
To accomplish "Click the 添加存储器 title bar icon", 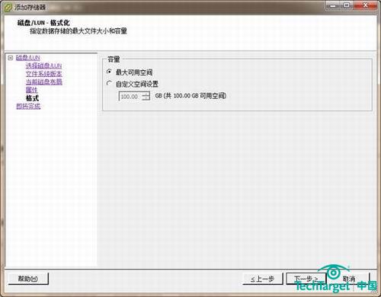I will click(8, 8).
